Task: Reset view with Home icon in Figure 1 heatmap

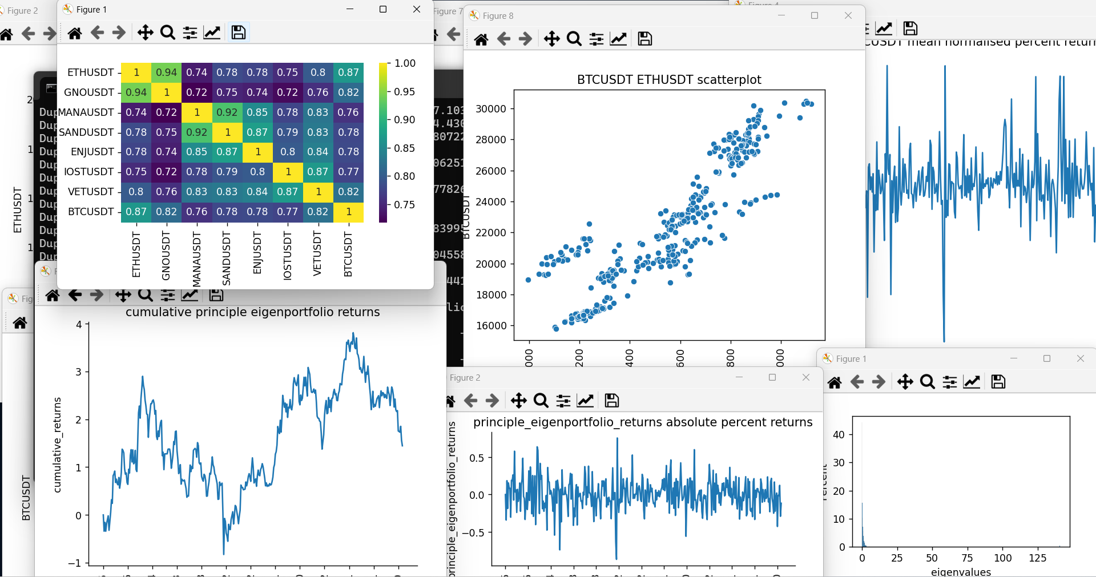Action: [x=74, y=33]
